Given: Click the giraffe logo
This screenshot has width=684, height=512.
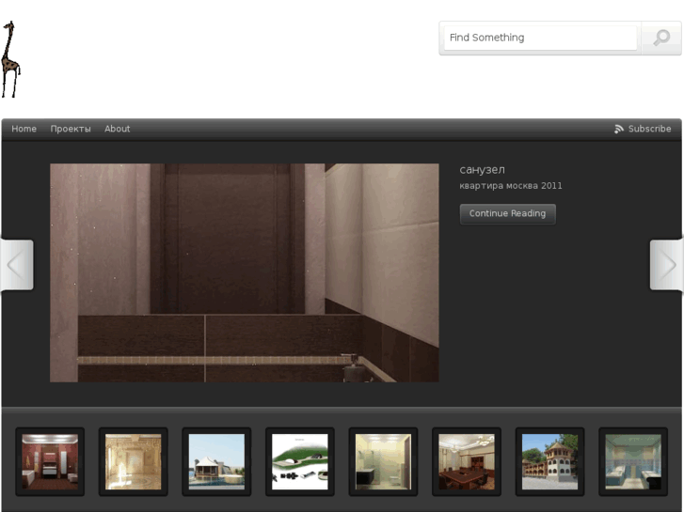Looking at the screenshot, I should (x=10, y=59).
